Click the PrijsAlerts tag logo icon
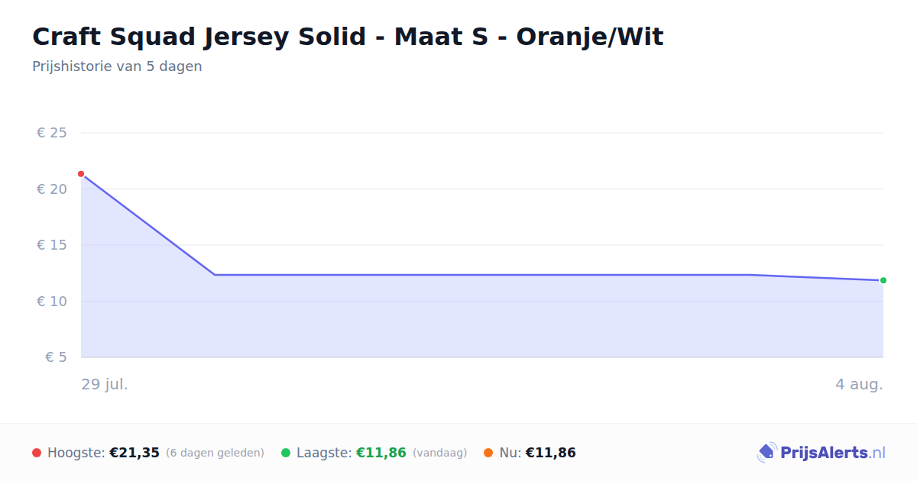Image resolution: width=917 pixels, height=481 pixels. pyautogui.click(x=766, y=453)
